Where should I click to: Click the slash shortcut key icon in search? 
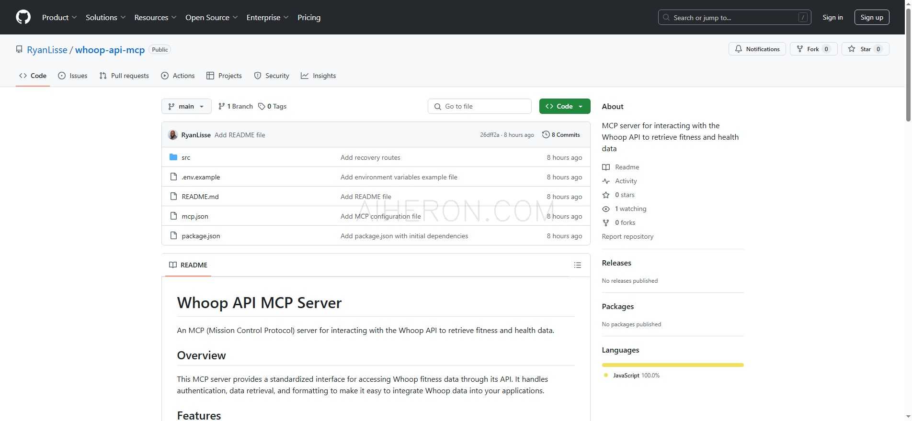803,17
